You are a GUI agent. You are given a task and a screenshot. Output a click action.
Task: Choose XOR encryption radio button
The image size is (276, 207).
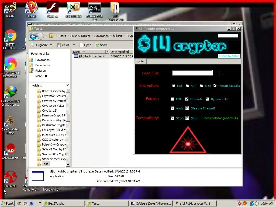tap(201, 86)
